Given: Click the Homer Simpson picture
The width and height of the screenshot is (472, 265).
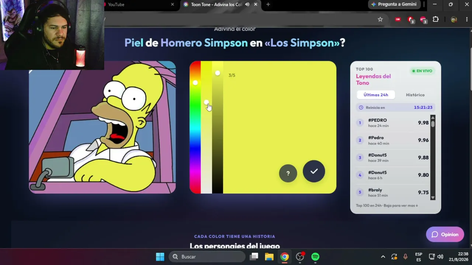Looking at the screenshot, I should pos(103,127).
